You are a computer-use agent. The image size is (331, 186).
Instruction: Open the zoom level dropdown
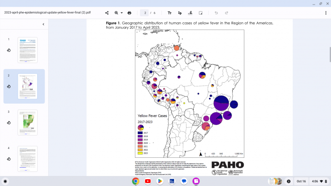coord(118,13)
